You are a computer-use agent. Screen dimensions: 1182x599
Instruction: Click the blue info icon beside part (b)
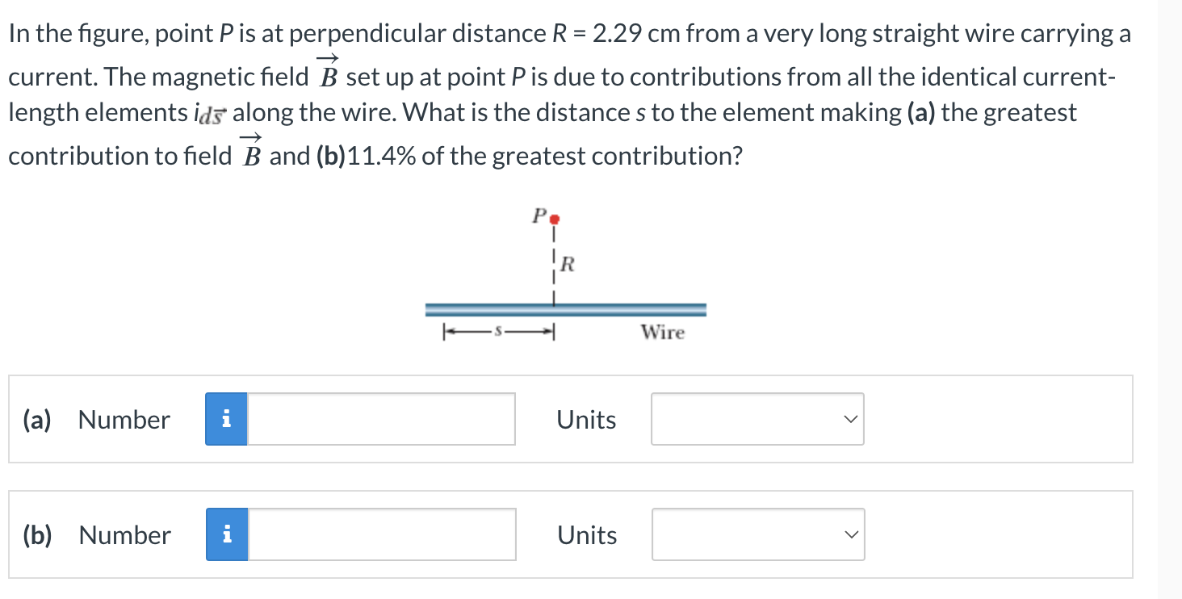(227, 534)
